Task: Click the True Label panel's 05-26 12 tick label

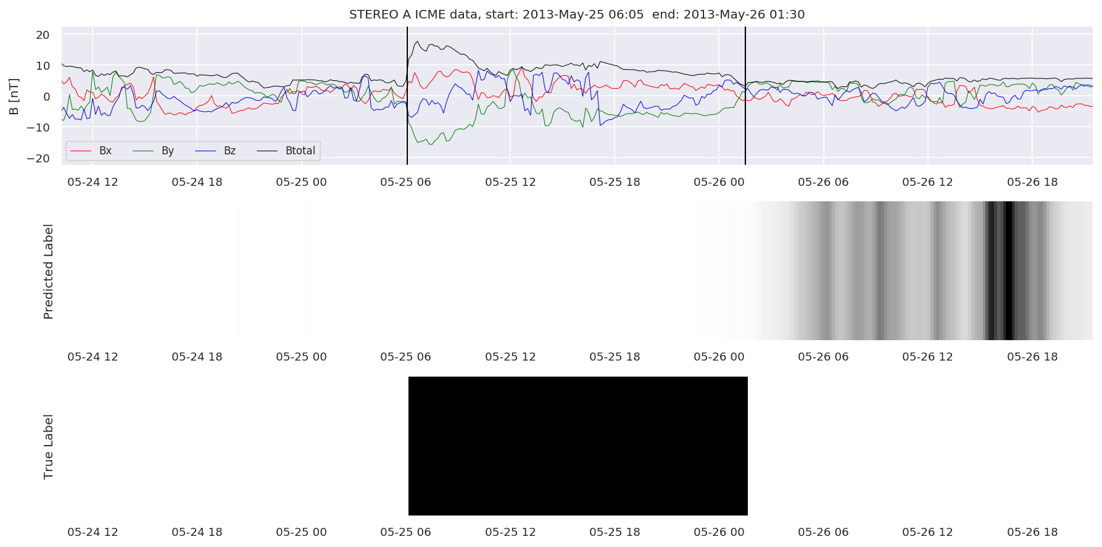Action: pyautogui.click(x=927, y=532)
